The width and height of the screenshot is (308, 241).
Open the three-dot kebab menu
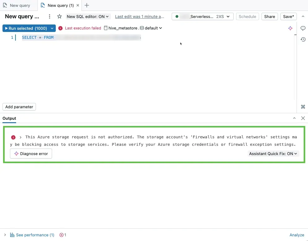tap(50, 16)
